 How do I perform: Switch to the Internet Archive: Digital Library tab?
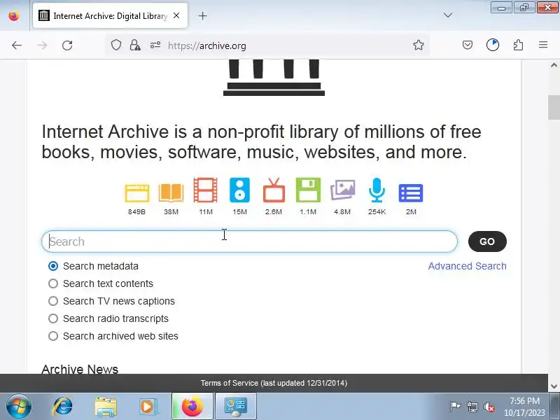[x=111, y=15]
